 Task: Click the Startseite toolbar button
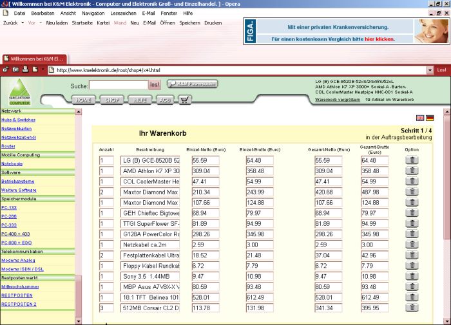82,23
